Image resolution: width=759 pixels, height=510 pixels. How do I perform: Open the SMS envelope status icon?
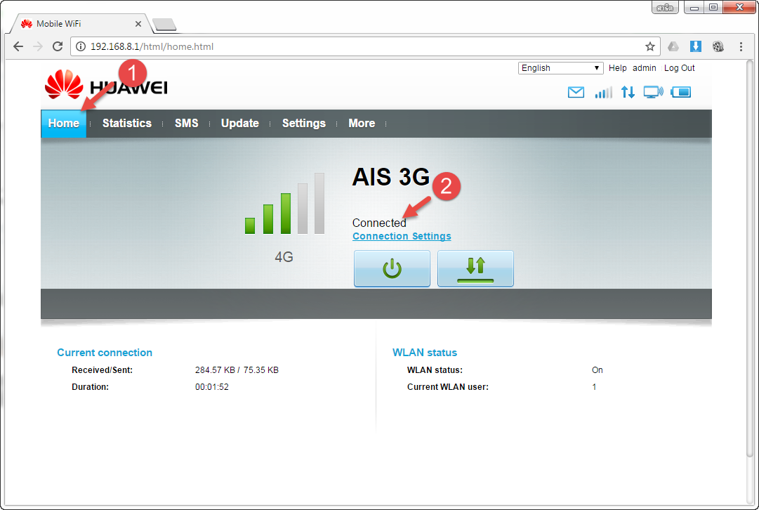click(576, 92)
